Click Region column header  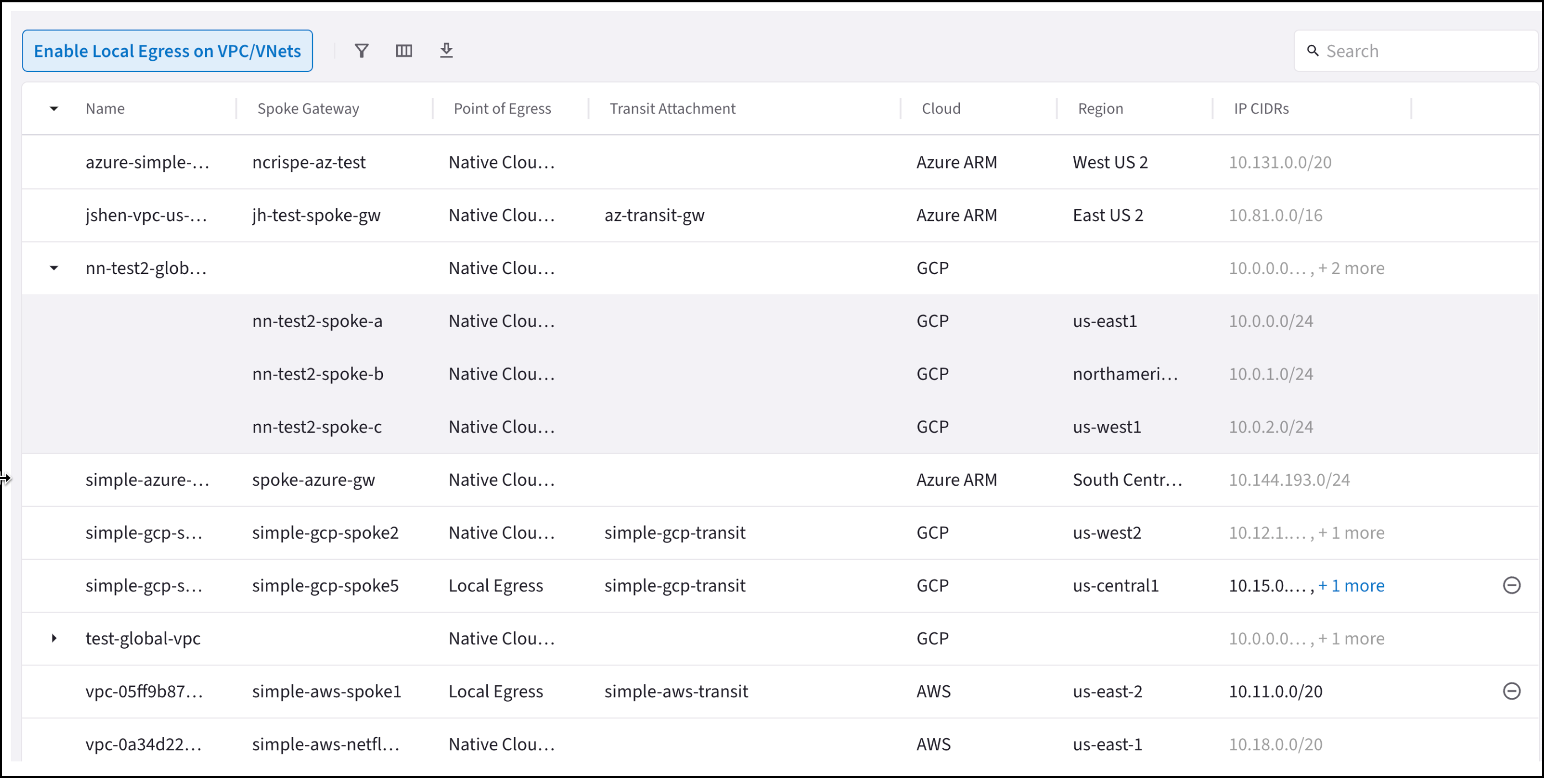click(x=1100, y=108)
